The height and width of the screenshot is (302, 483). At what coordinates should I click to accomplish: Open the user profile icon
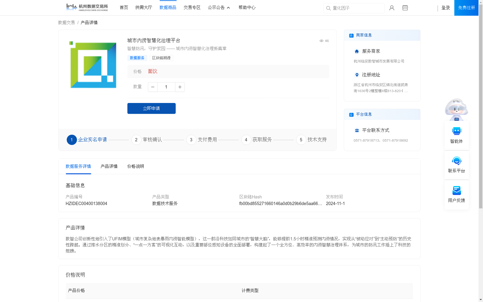(x=392, y=8)
